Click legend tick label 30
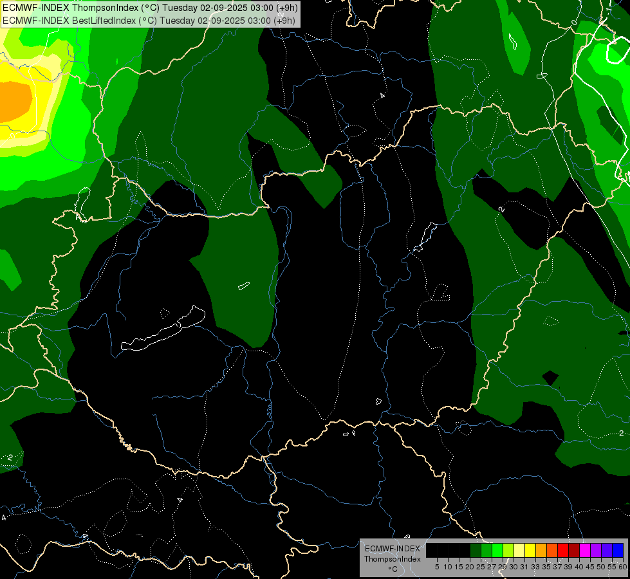Viewport: 630px width, 579px height. [x=514, y=567]
